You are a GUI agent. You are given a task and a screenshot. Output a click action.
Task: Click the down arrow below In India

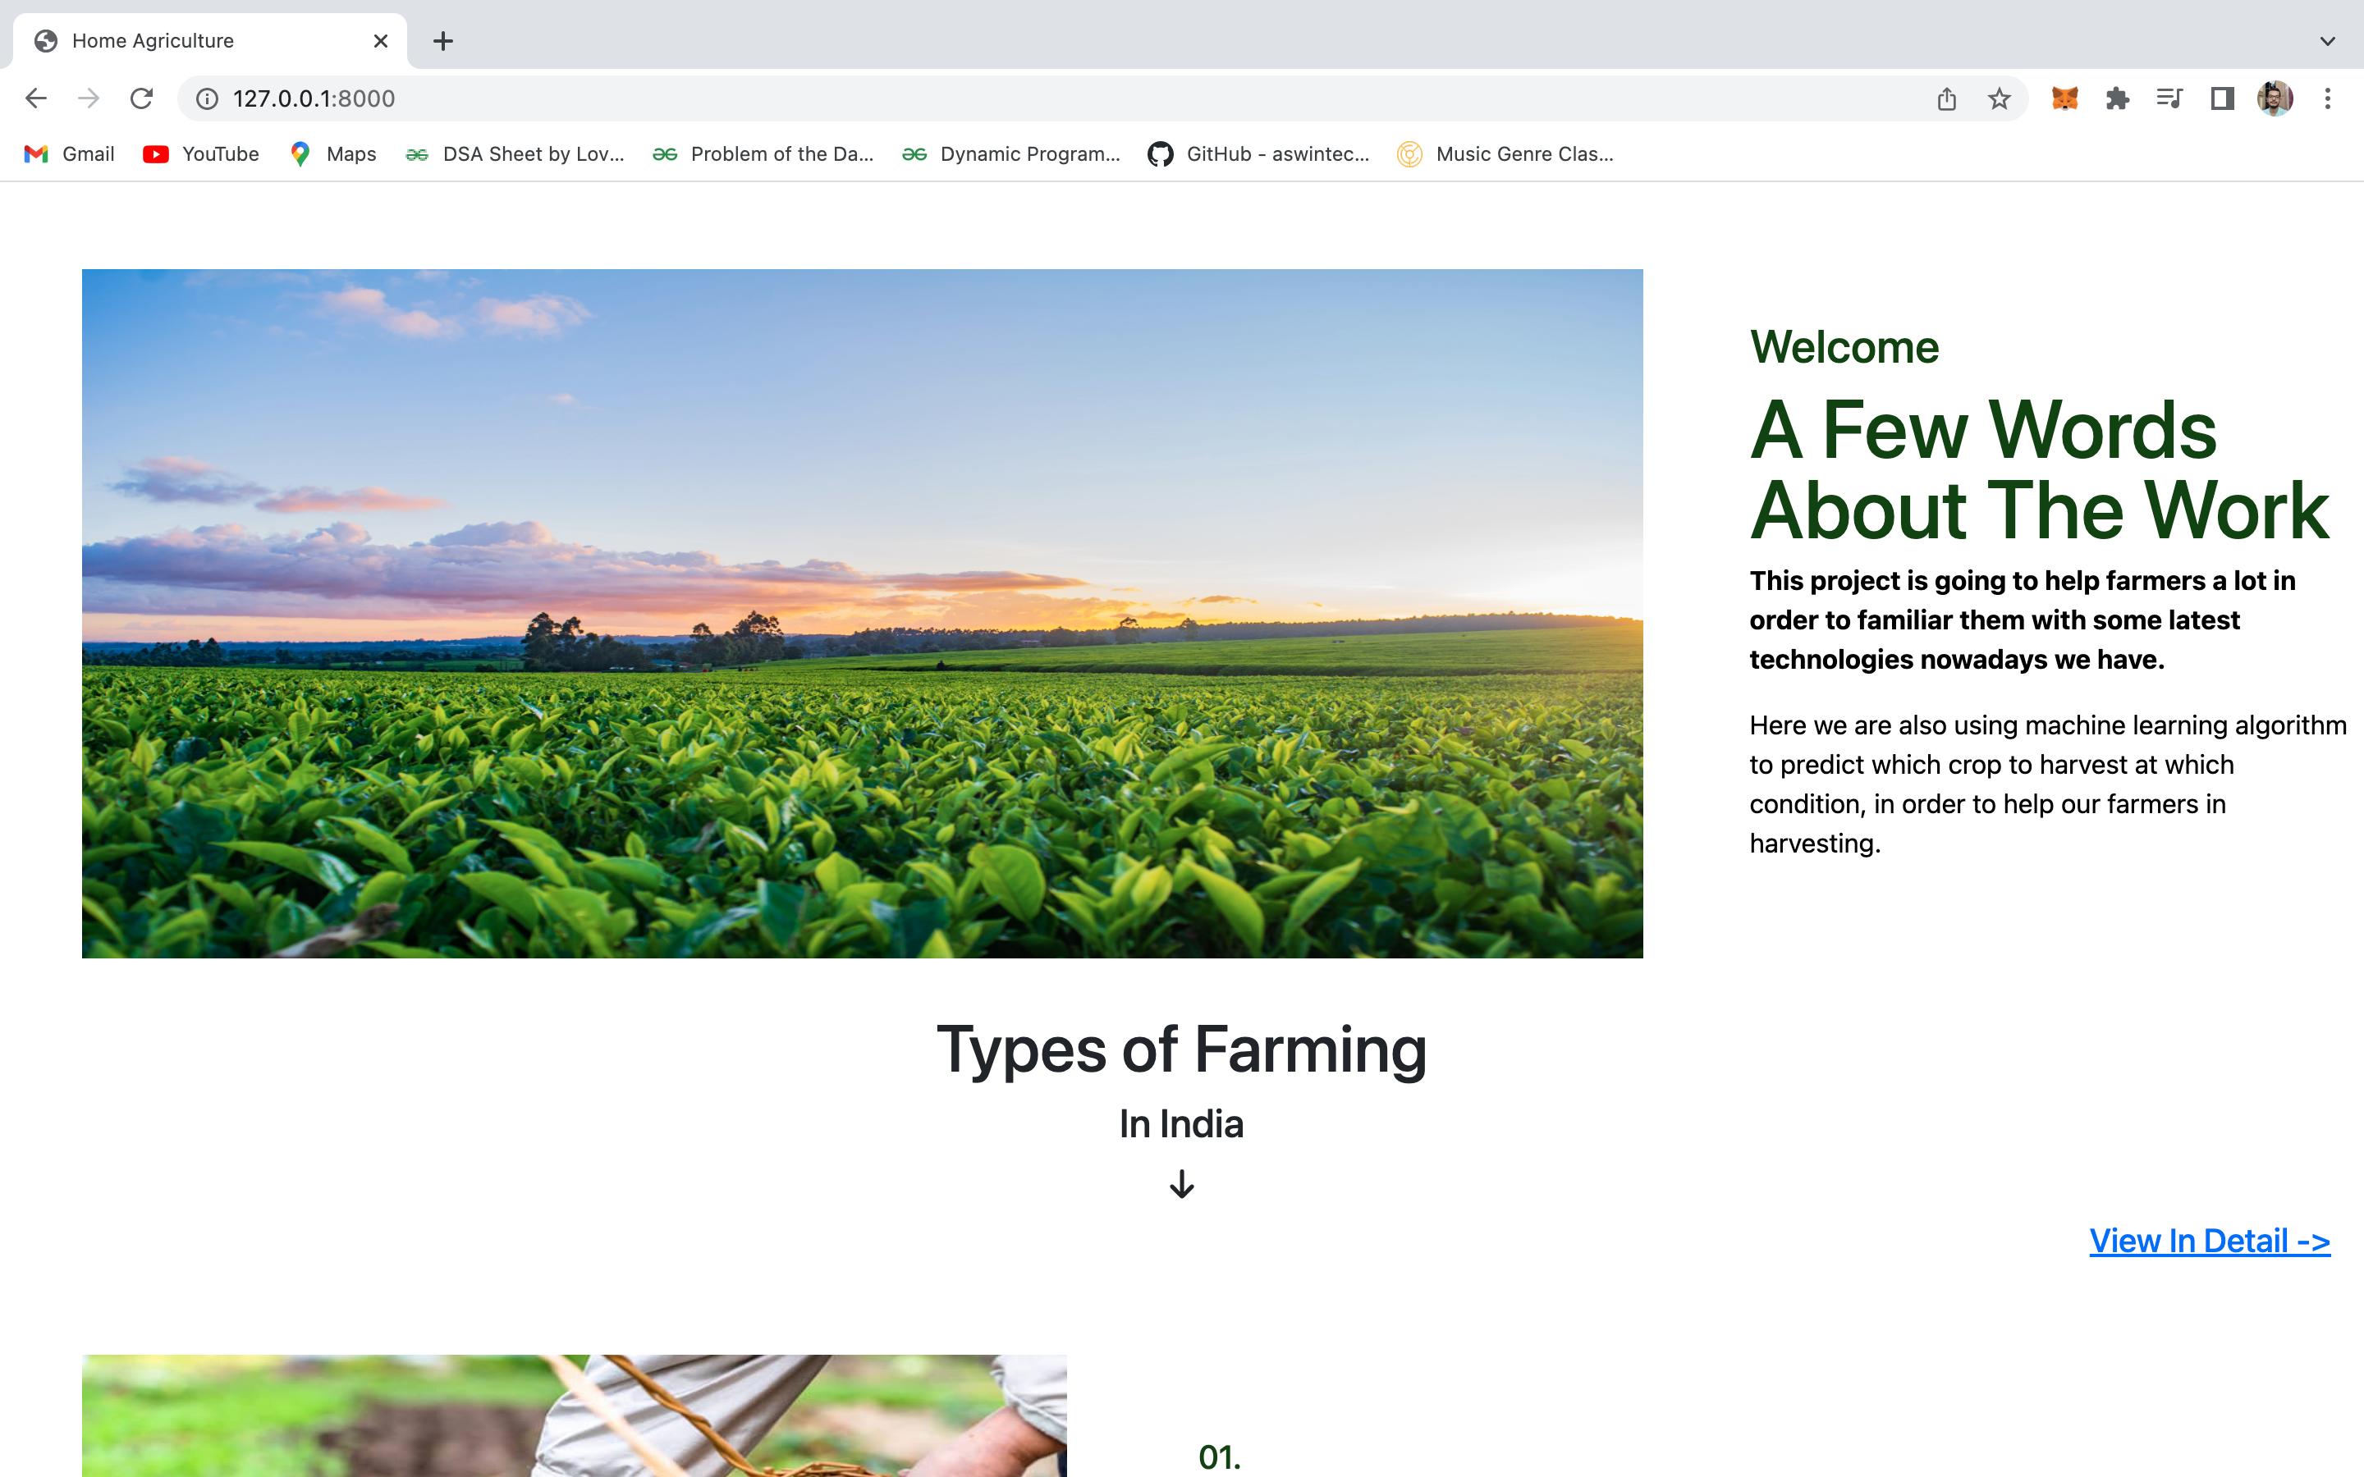(x=1182, y=1184)
